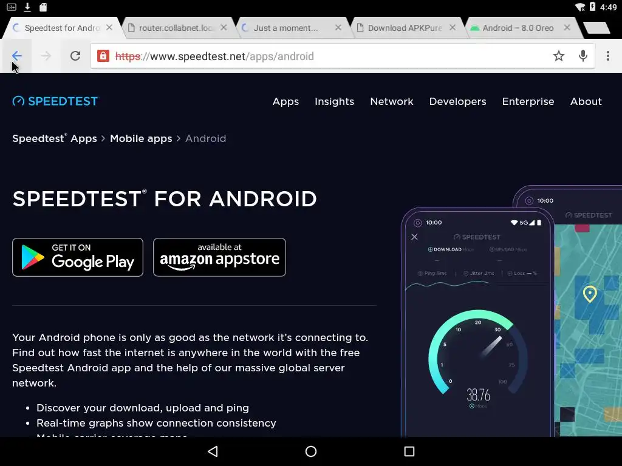
Task: Click 'Real-time graphs show connection consistency' bullet
Action: click(x=156, y=423)
